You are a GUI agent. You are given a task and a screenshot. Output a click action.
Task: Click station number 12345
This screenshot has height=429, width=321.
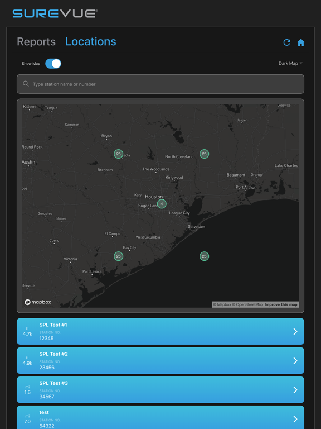coord(46,338)
